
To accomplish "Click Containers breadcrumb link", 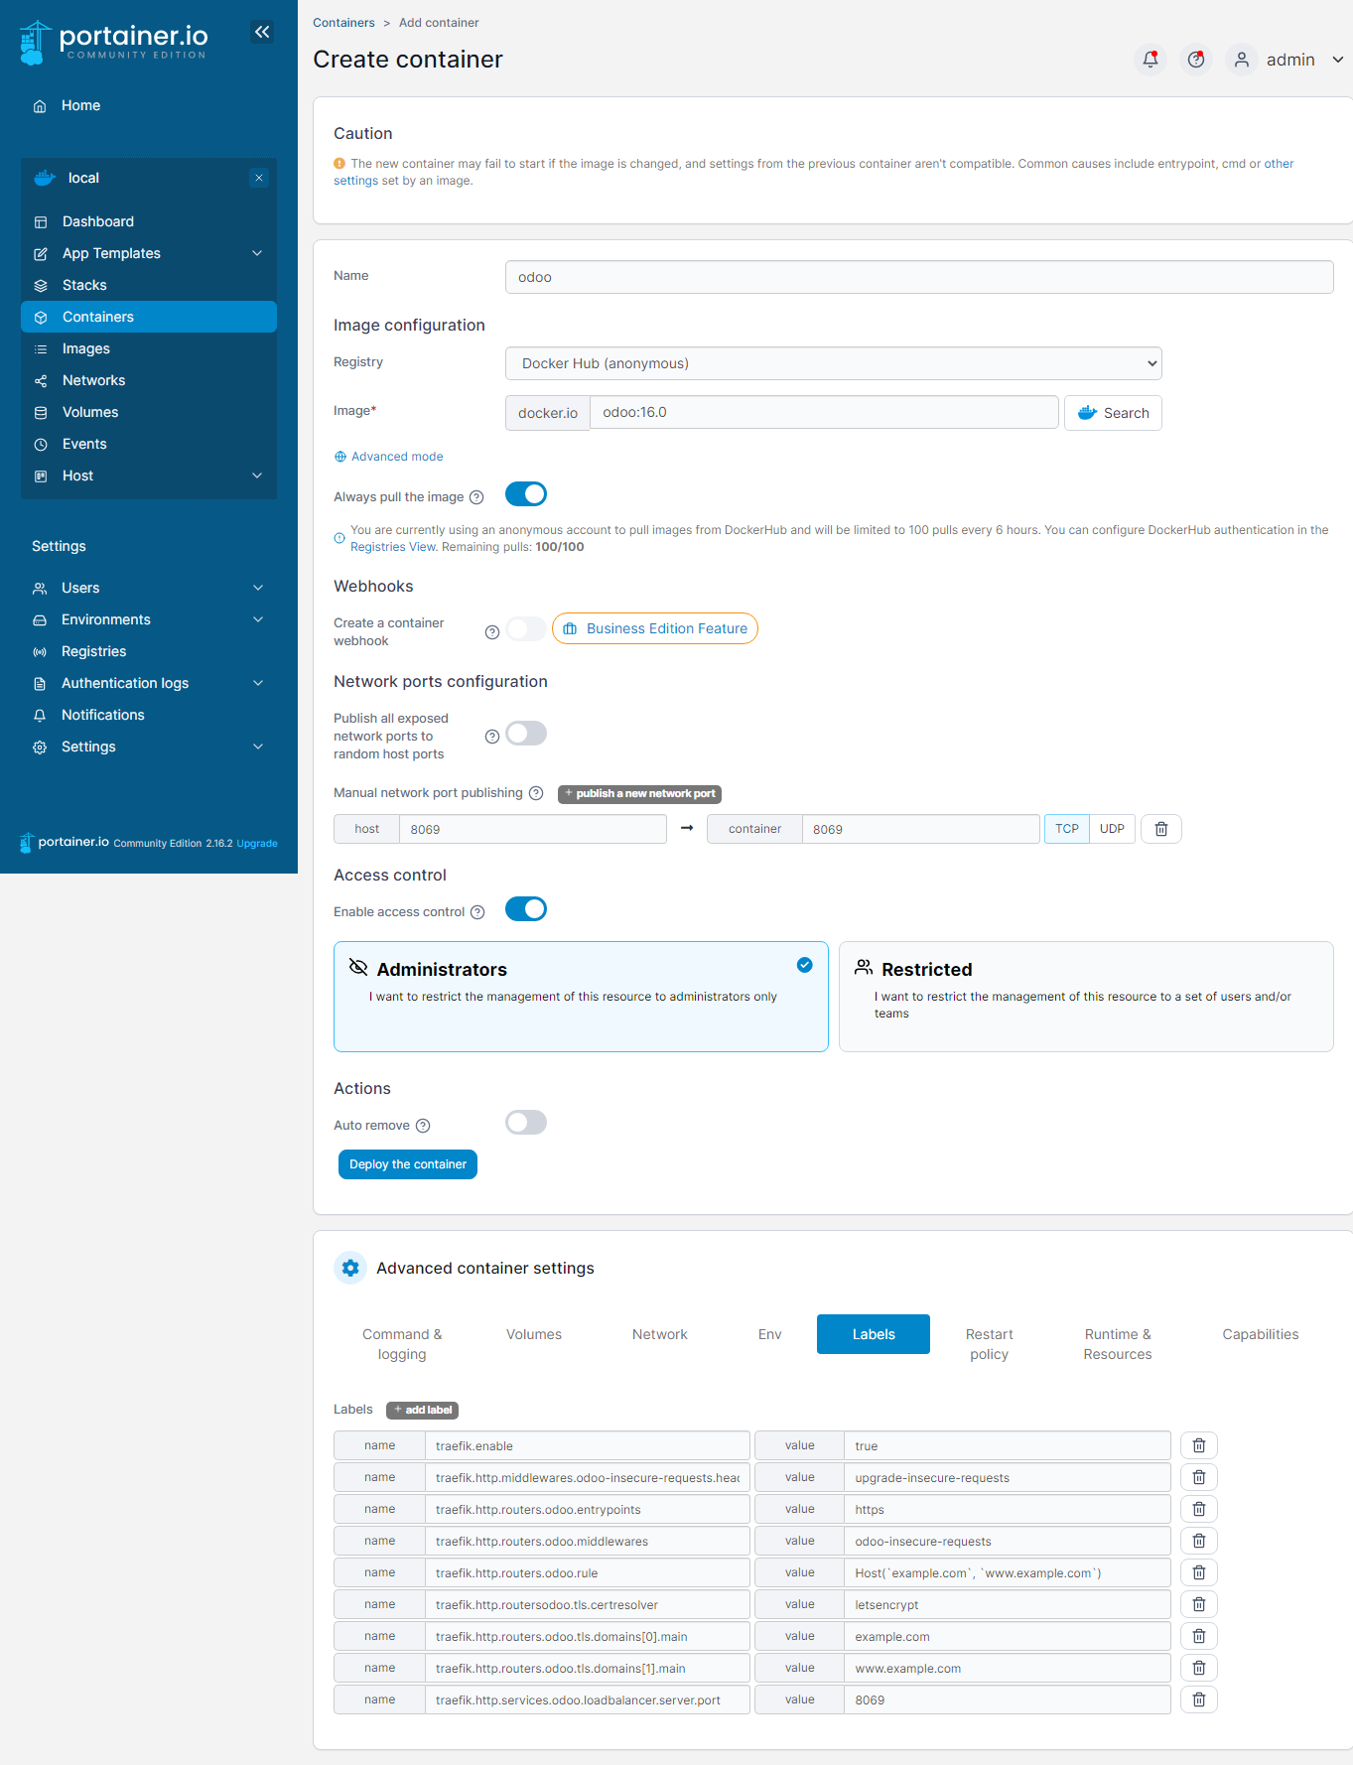I will point(343,23).
